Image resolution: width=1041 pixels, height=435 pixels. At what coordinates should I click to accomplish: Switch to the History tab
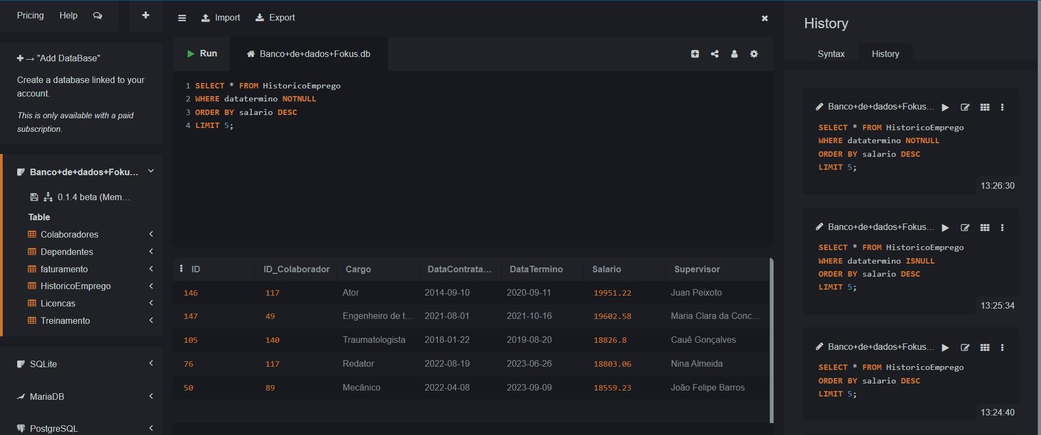pos(885,54)
